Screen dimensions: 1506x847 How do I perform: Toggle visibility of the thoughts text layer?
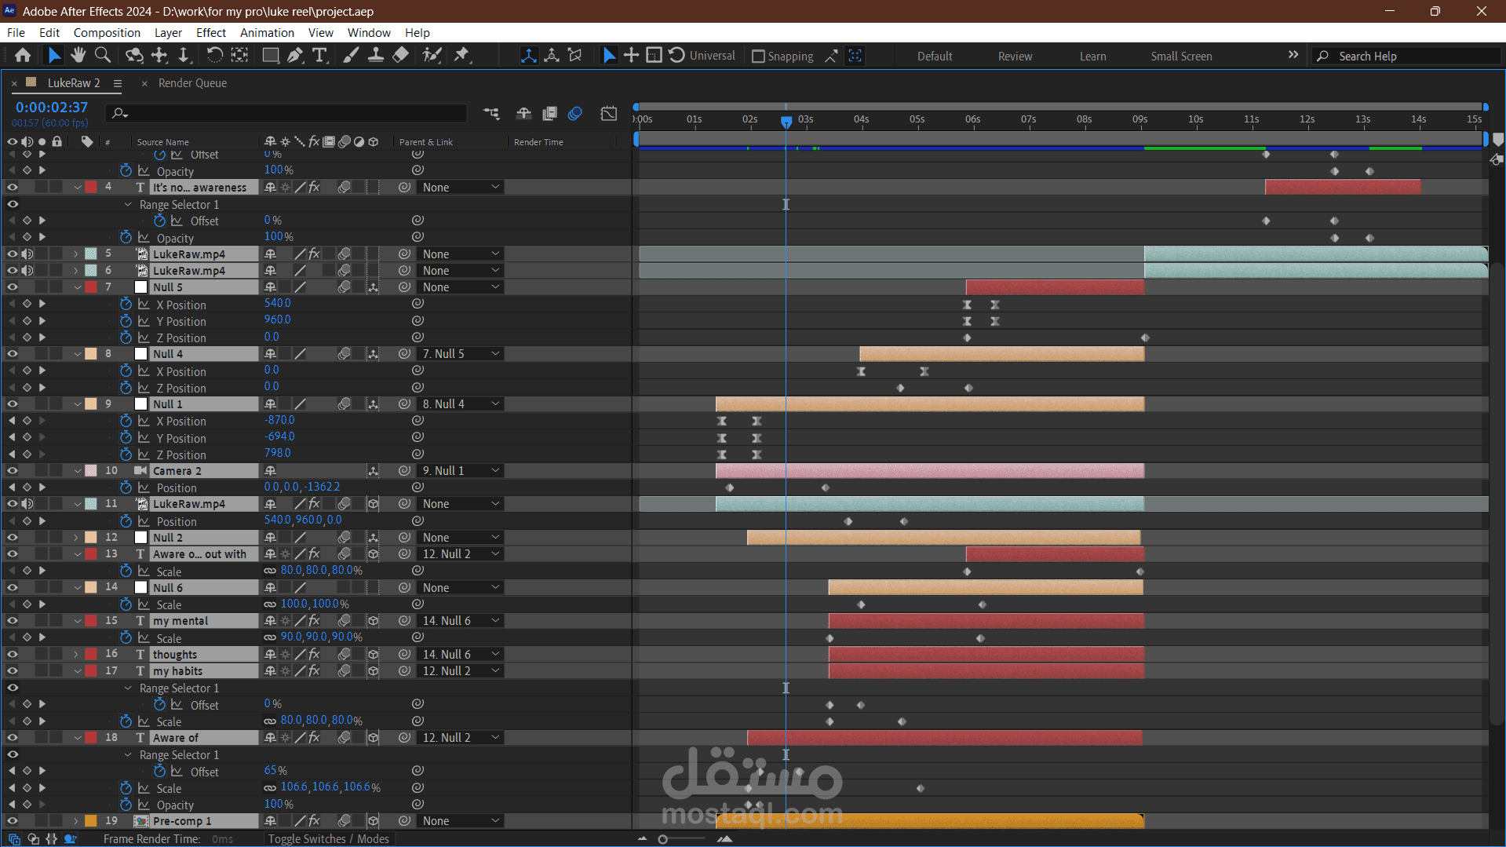13,654
